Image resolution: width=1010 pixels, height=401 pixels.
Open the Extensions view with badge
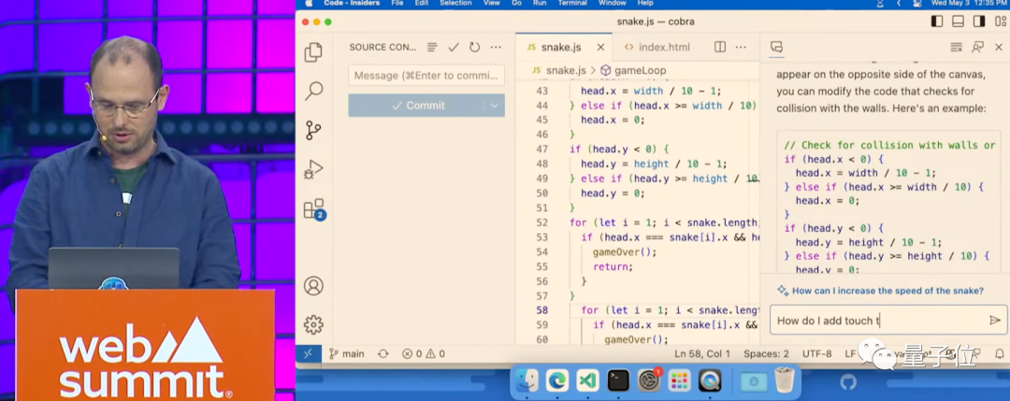(x=314, y=209)
